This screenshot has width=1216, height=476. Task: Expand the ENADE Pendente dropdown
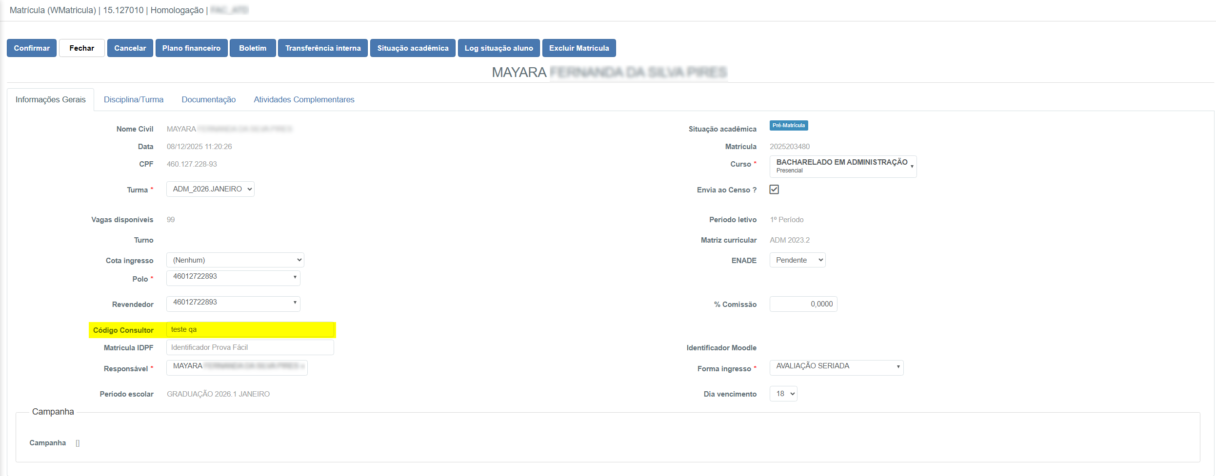point(797,260)
